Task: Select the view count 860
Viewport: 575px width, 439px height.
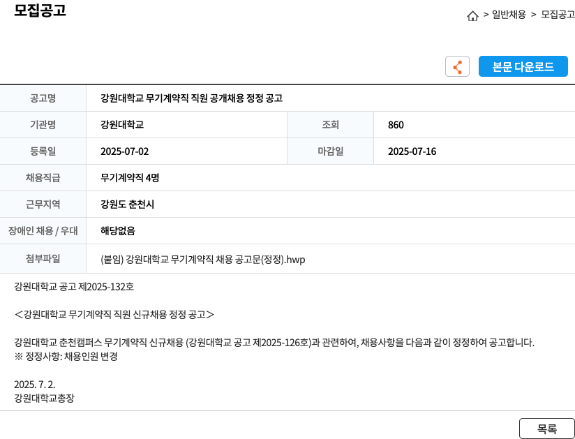Action: 396,125
